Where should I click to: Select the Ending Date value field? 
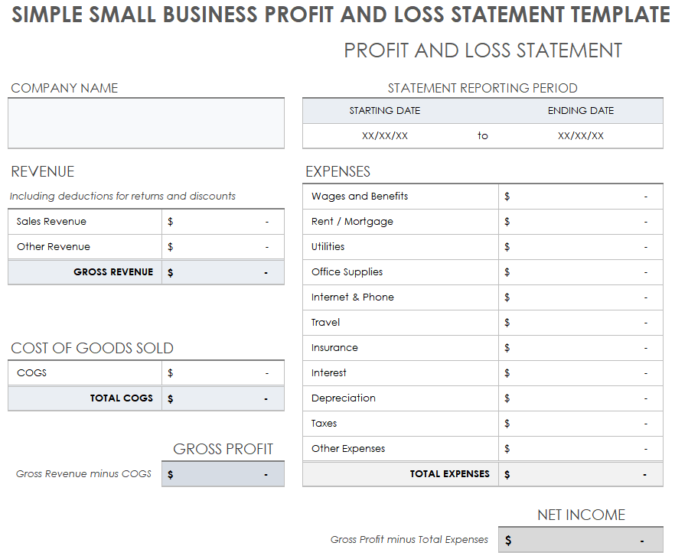click(x=580, y=136)
